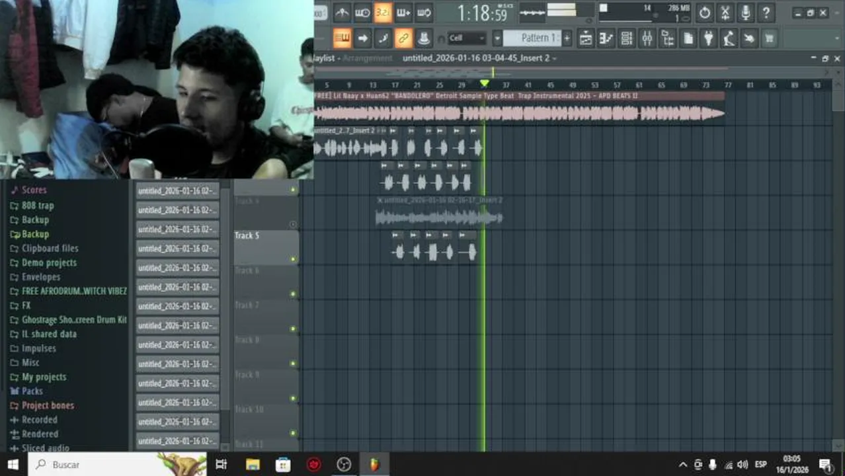This screenshot has width=845, height=476.
Task: Open the Cell snap dropdown
Action: 467,38
